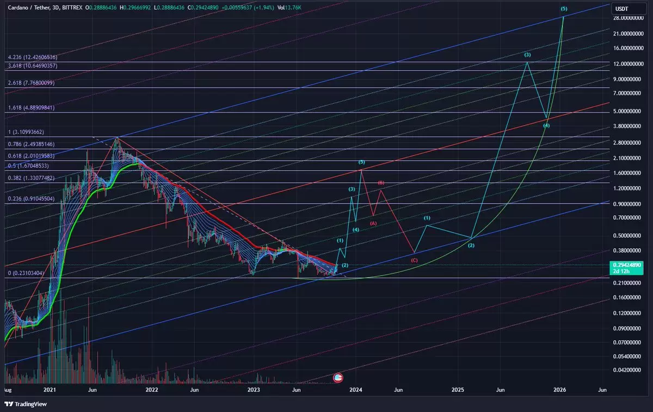This screenshot has height=412, width=653.
Task: Click the 2023 label on time axis
Action: tap(254, 390)
